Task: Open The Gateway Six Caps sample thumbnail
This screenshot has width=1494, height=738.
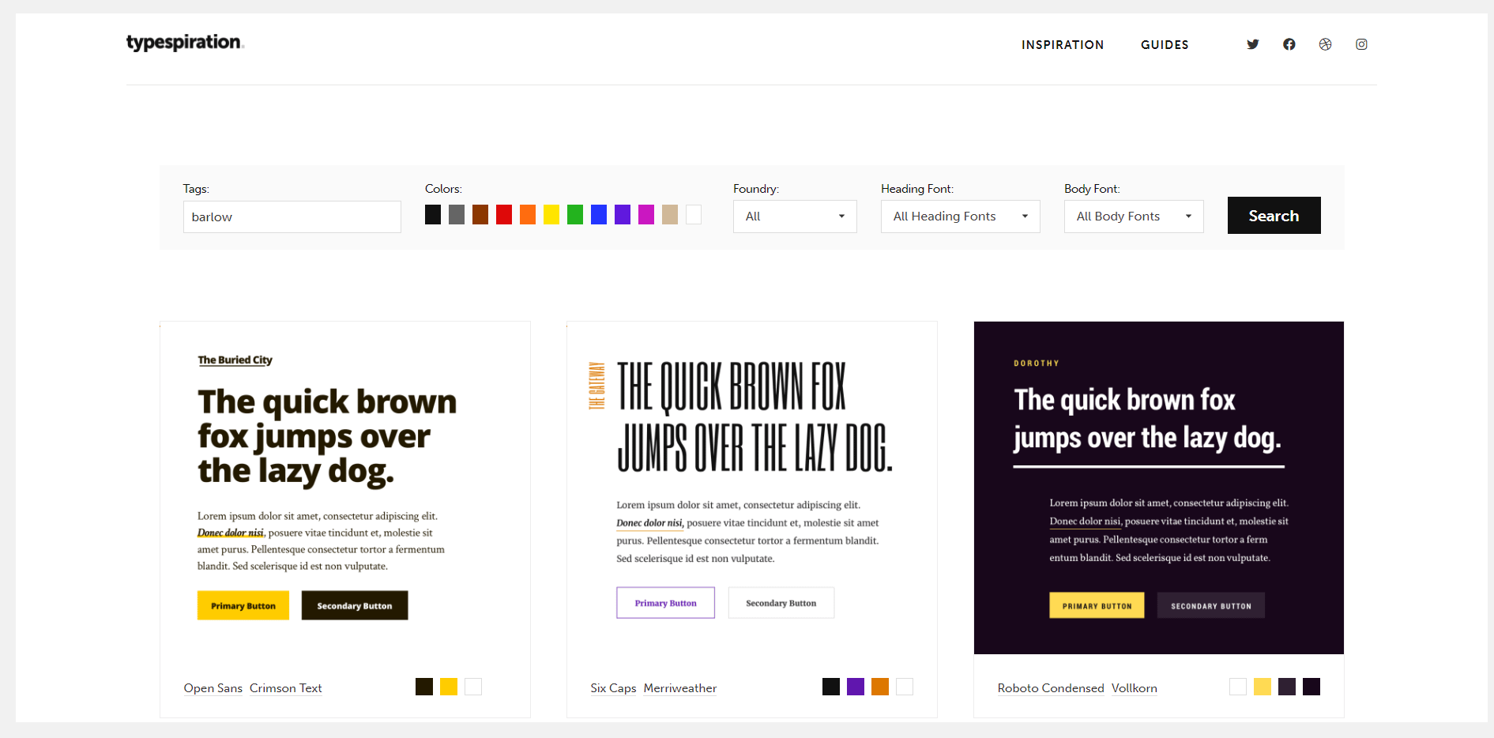Action: [752, 488]
